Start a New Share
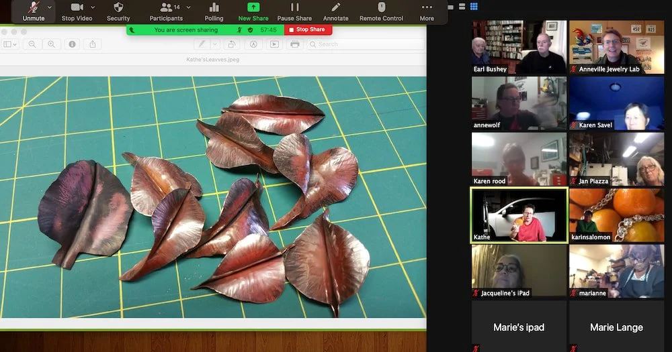Image resolution: width=672 pixels, height=352 pixels. [253, 11]
